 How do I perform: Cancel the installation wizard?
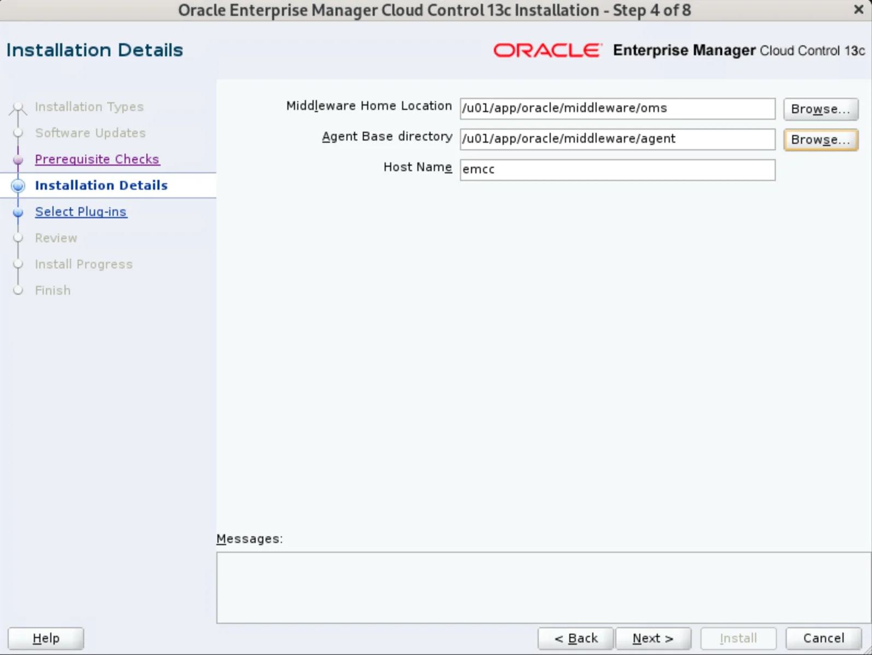click(823, 638)
